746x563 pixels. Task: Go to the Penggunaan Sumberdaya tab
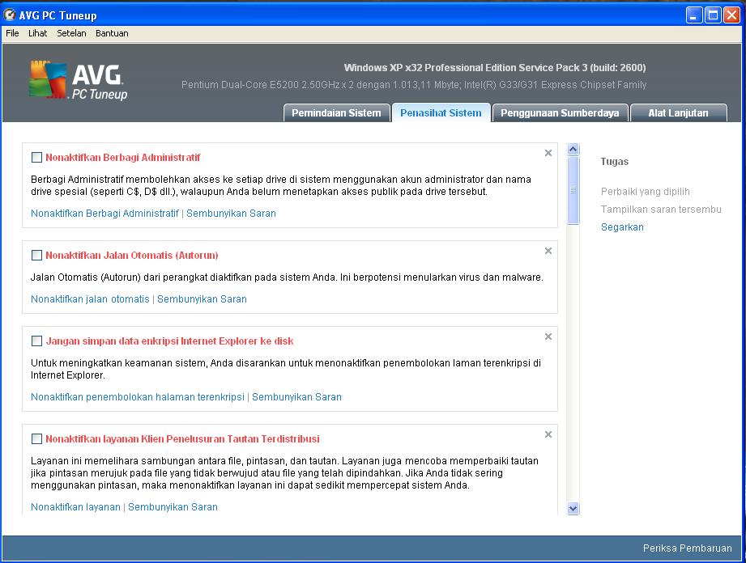[x=560, y=113]
